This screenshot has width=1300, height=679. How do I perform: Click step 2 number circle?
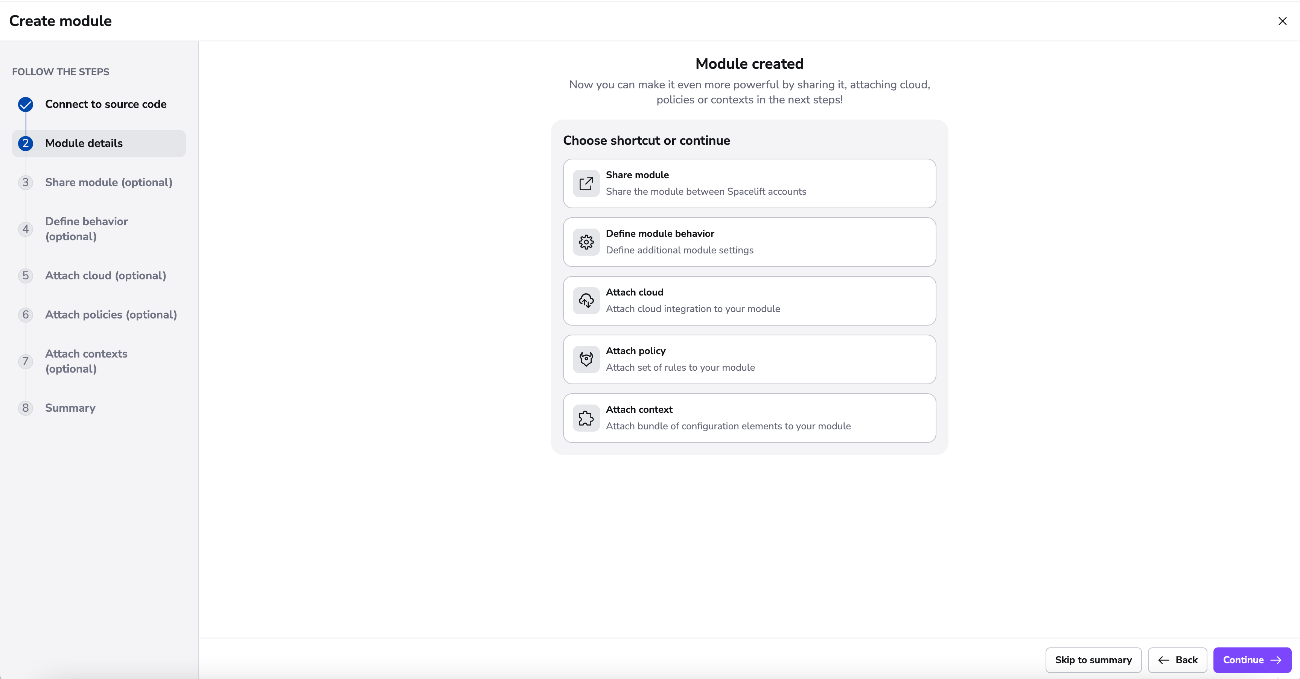[26, 143]
